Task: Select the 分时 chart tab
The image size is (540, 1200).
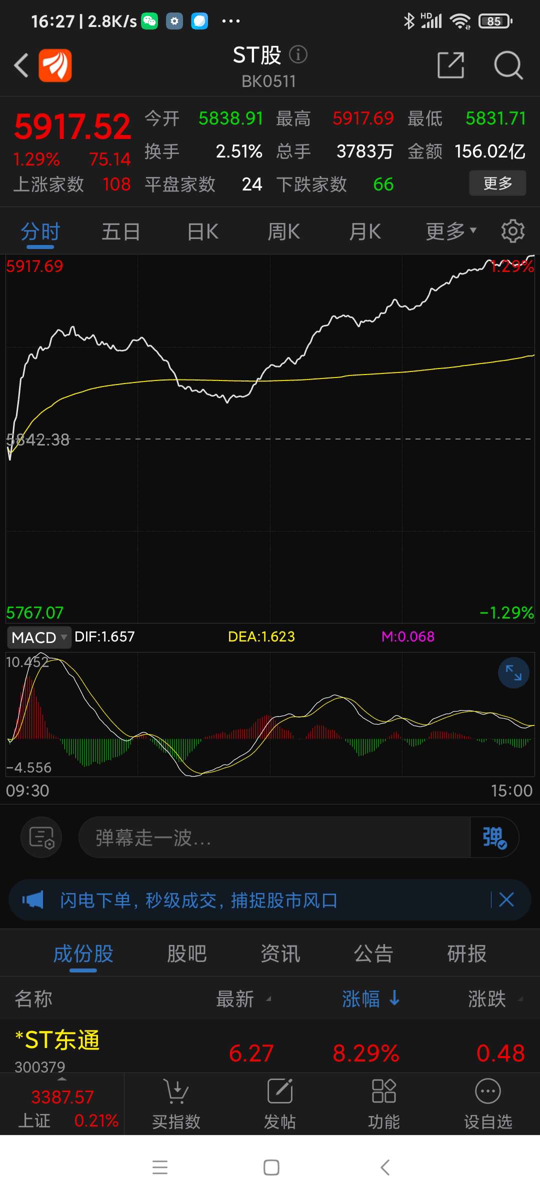Action: 40,231
